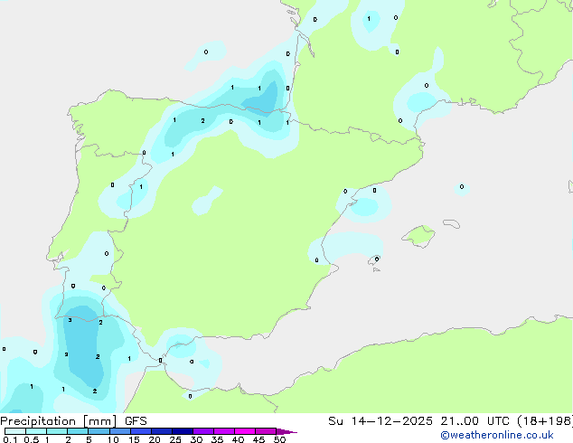The image size is (573, 443).
Task: Select the 40–45 mm magenta legend swatch
Action: 245,431
